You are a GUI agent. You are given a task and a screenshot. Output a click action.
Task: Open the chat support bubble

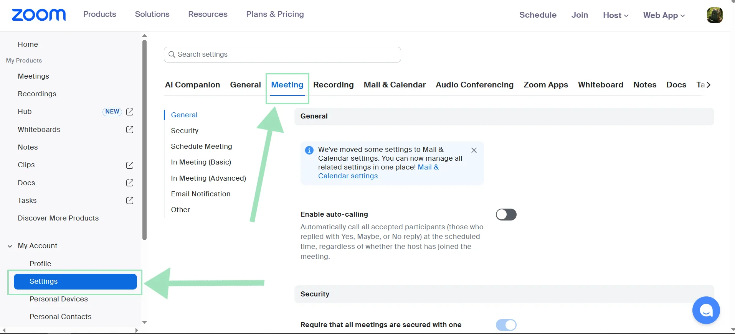click(x=706, y=310)
